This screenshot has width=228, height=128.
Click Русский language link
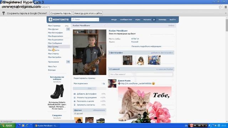[x=135, y=42]
